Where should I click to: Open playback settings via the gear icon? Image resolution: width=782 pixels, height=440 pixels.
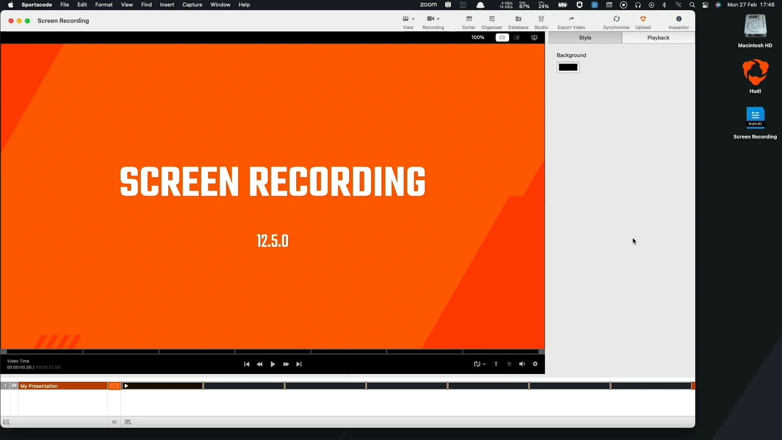536,364
